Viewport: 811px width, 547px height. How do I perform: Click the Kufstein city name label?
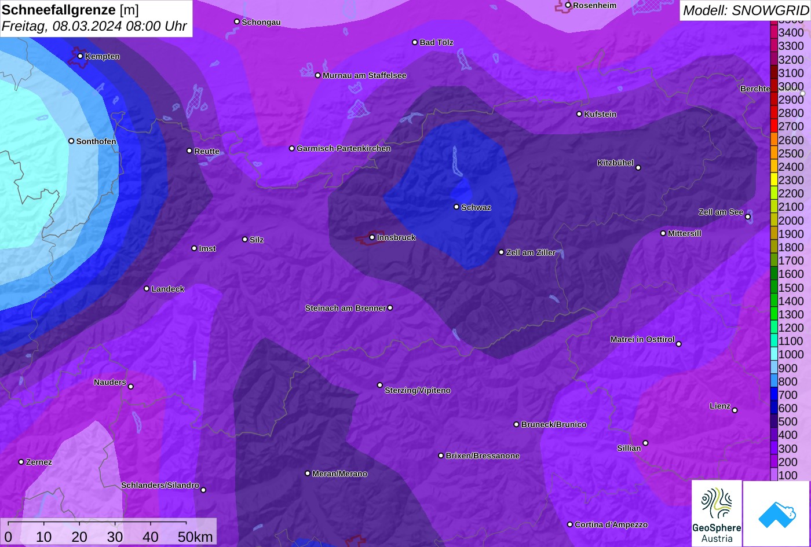(x=600, y=114)
